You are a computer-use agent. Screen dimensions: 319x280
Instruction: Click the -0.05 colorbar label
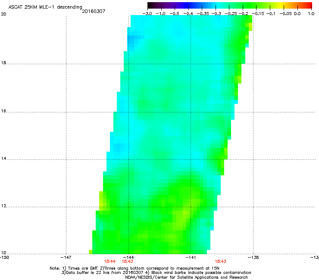285,14
